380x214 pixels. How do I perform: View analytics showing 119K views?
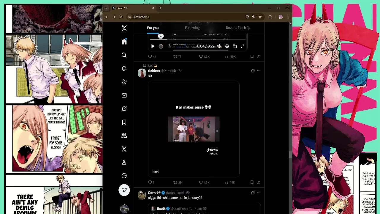tap(230, 56)
